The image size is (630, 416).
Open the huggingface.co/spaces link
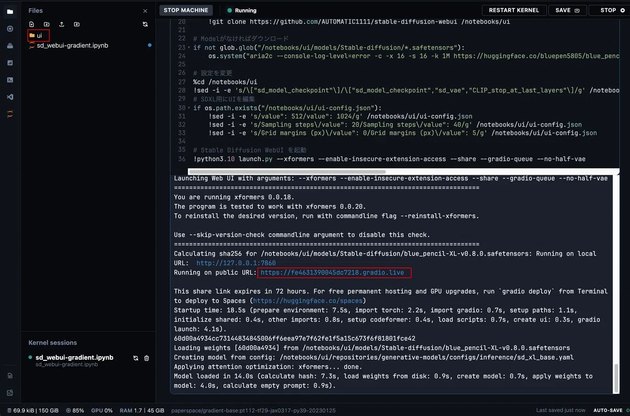click(308, 301)
